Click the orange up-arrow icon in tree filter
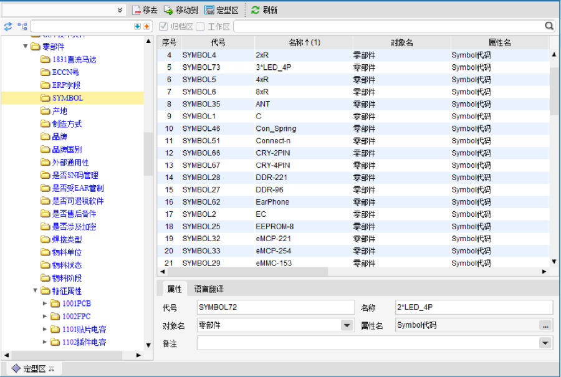 pyautogui.click(x=146, y=26)
